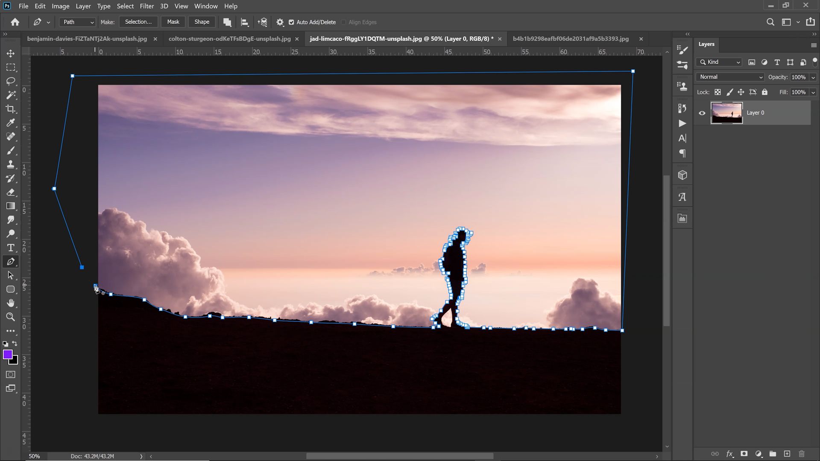This screenshot has height=461, width=820.
Task: Select the Zoom tool in toolbar
Action: coord(11,317)
